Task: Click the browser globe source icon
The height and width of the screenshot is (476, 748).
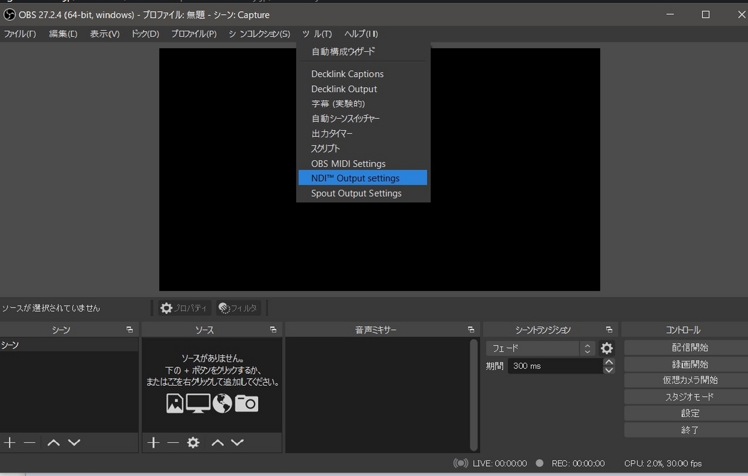Action: 222,403
